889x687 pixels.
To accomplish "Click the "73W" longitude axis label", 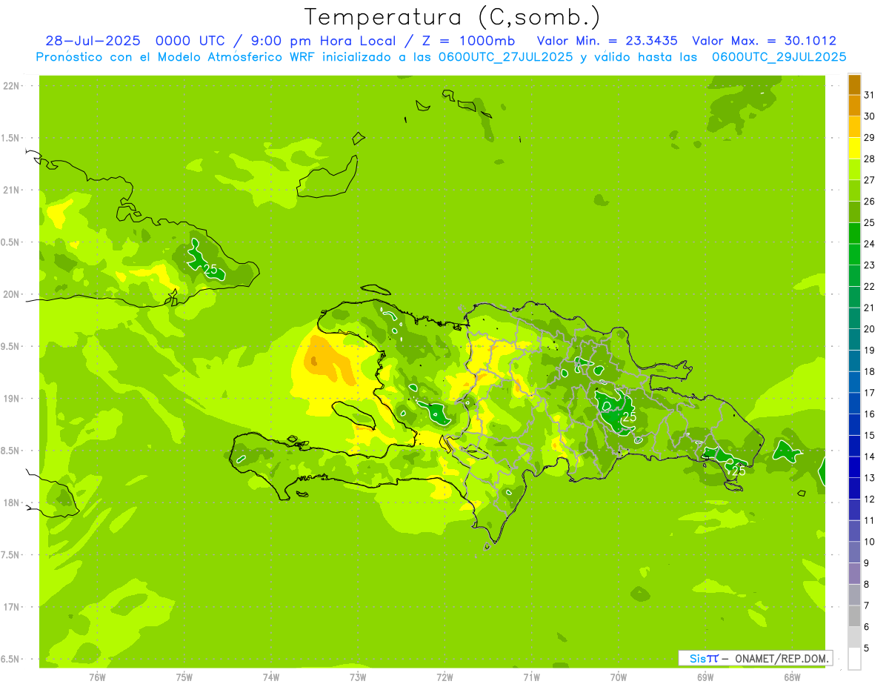I will (x=358, y=677).
